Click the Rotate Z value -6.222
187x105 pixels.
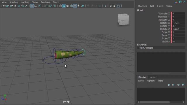179,29
